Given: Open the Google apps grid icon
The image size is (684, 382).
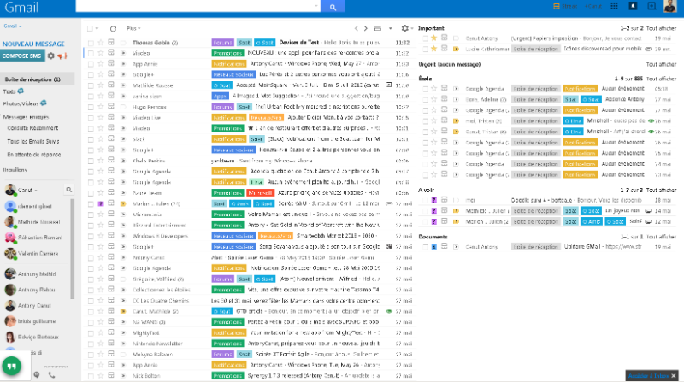Looking at the screenshot, I should tap(614, 6).
